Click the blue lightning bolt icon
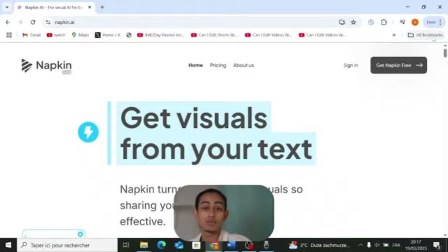 point(88,132)
